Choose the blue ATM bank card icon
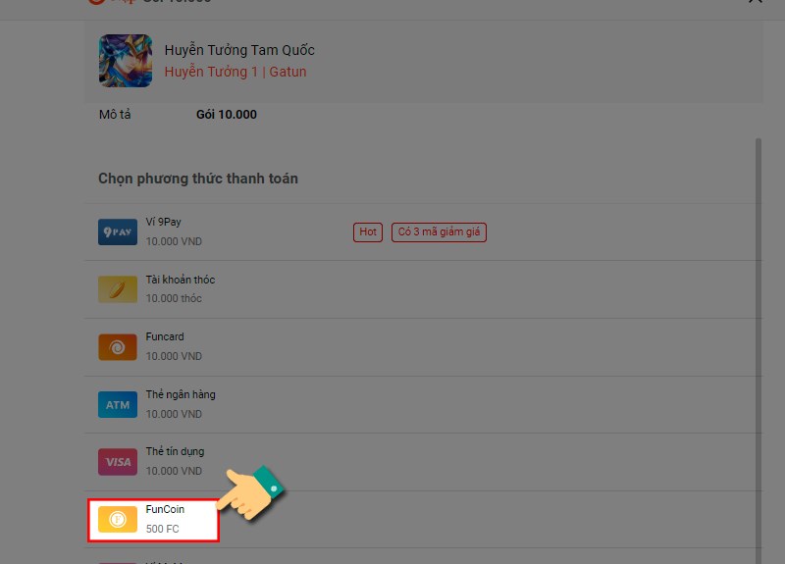 point(118,404)
